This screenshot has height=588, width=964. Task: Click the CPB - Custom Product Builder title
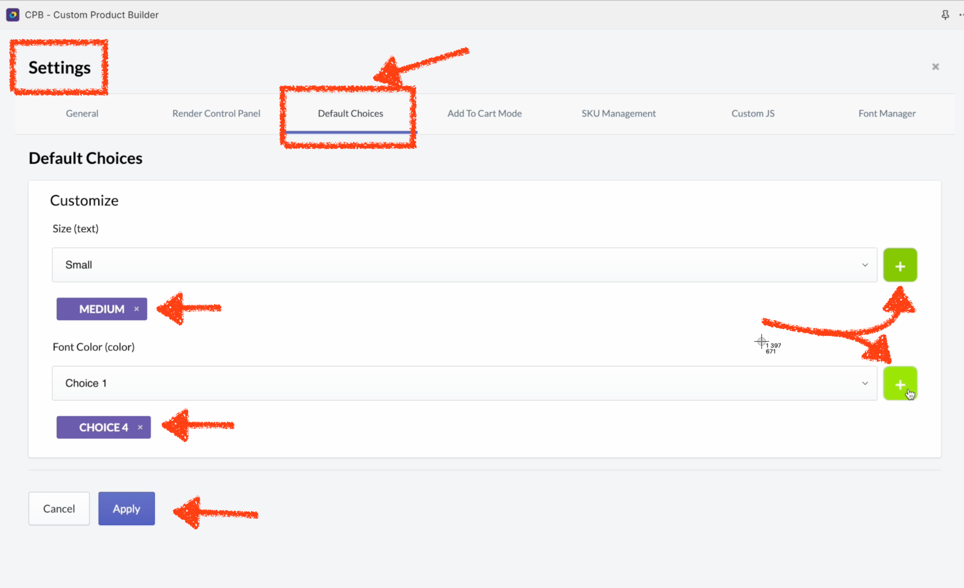pos(91,15)
